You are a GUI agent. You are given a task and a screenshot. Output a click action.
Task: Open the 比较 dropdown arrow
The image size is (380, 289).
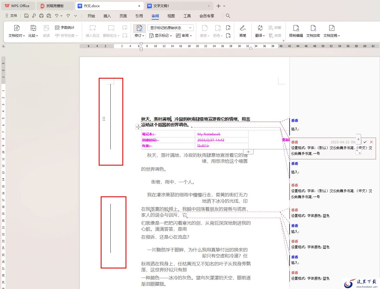click(x=37, y=36)
